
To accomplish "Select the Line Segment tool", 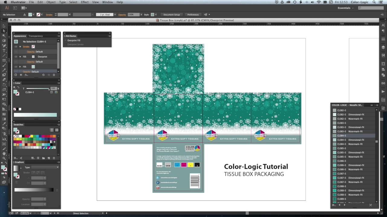I will (4, 55).
